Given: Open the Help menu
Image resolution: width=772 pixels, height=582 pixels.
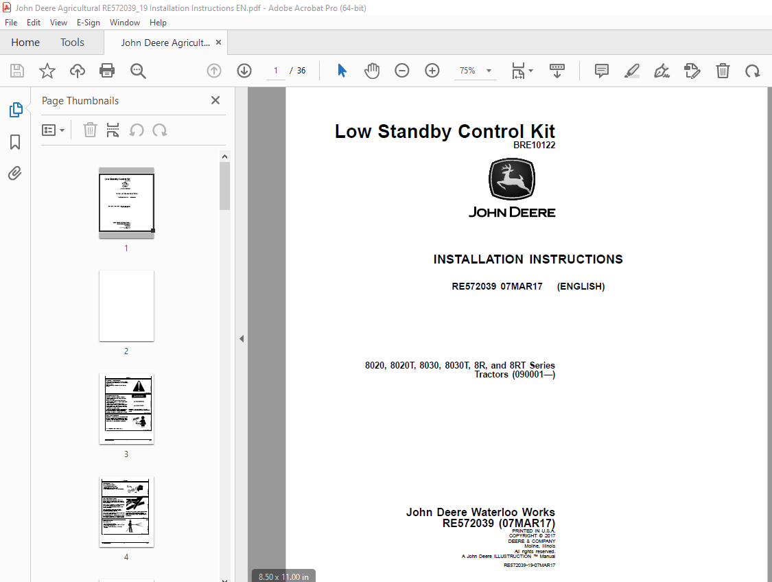Looking at the screenshot, I should point(158,23).
